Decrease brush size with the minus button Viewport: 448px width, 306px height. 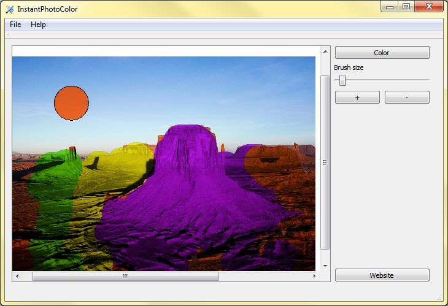tap(406, 98)
